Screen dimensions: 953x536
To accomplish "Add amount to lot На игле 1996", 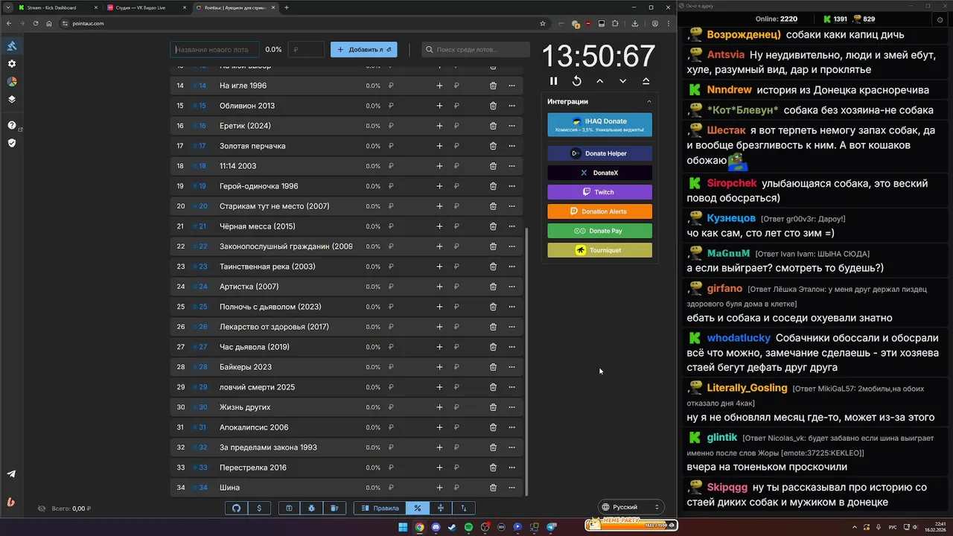I will click(439, 86).
